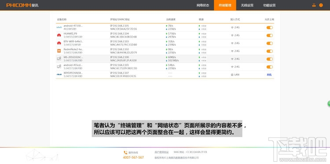Click the computer icon beside MS-20161026C

pos(59,59)
